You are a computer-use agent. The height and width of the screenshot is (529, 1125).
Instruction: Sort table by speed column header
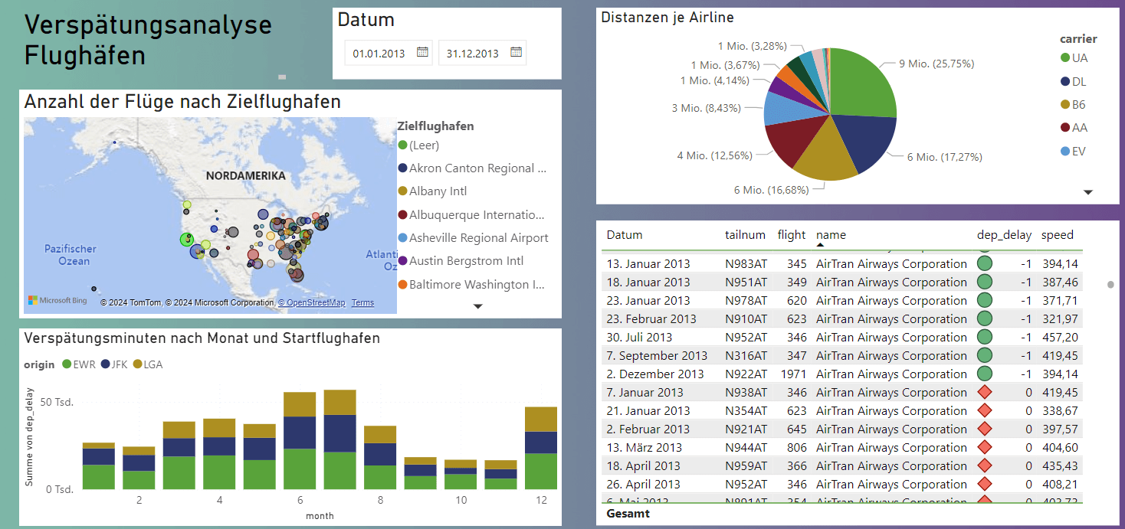1058,235
